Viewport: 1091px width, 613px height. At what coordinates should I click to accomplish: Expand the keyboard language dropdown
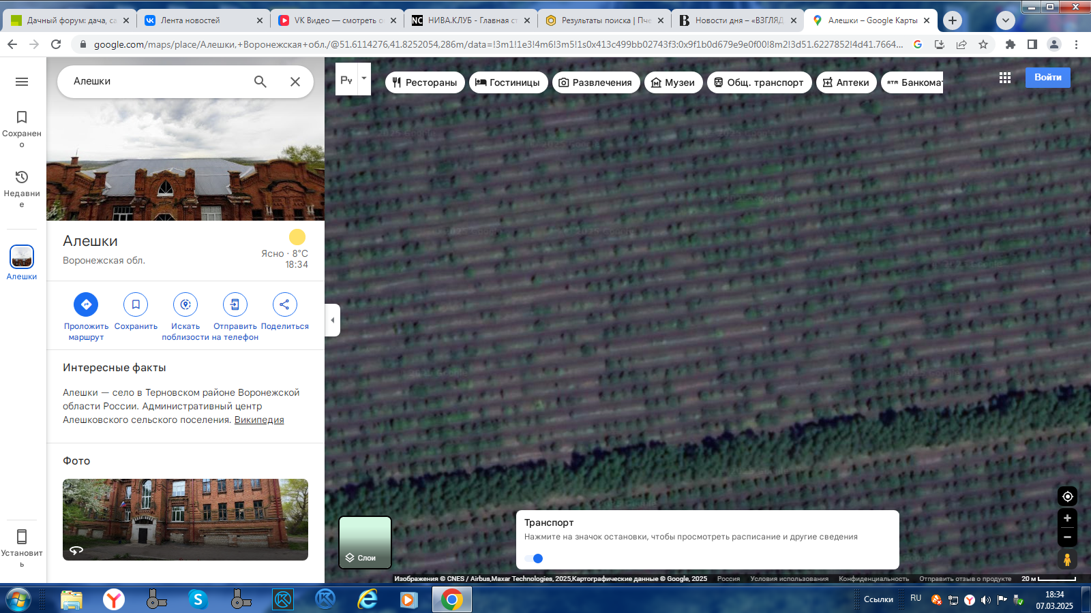364,79
